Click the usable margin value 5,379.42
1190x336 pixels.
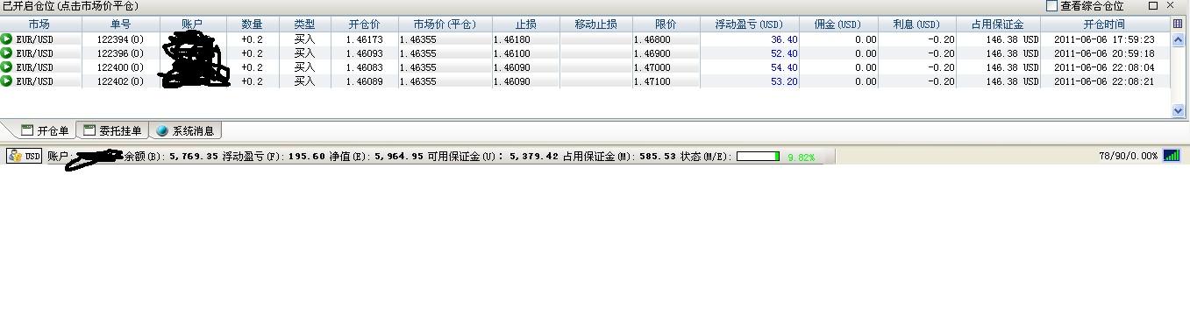point(534,157)
